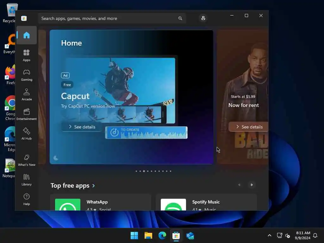Open AI Hub in sidebar
Screen dimensions: 324x243
click(x=27, y=134)
